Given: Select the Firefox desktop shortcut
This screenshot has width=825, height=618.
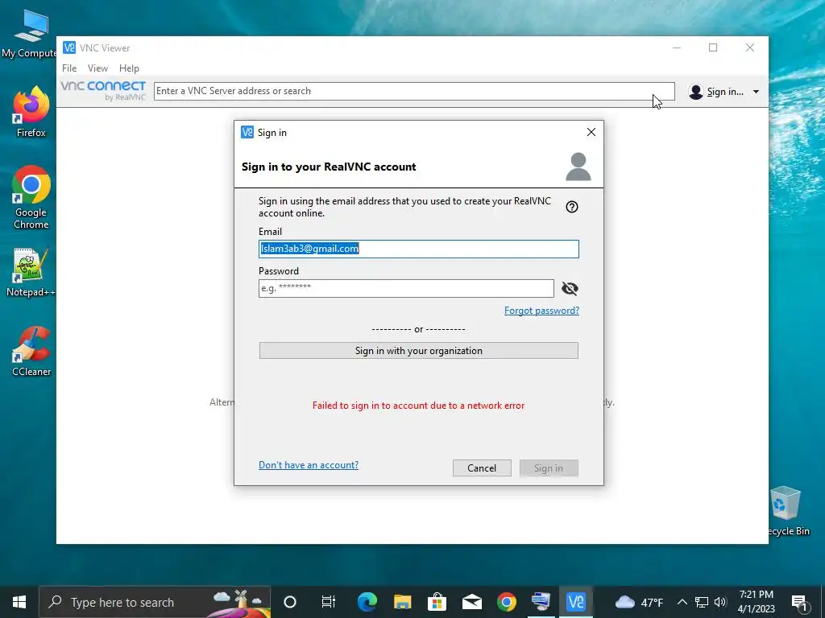Looking at the screenshot, I should tap(31, 111).
